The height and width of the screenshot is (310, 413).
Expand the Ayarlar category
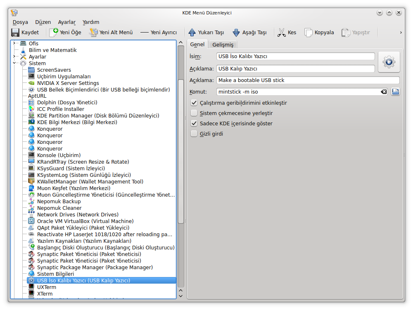click(x=14, y=56)
